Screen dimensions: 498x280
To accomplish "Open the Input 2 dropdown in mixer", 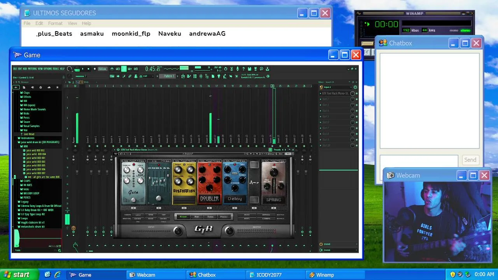I will (x=337, y=87).
